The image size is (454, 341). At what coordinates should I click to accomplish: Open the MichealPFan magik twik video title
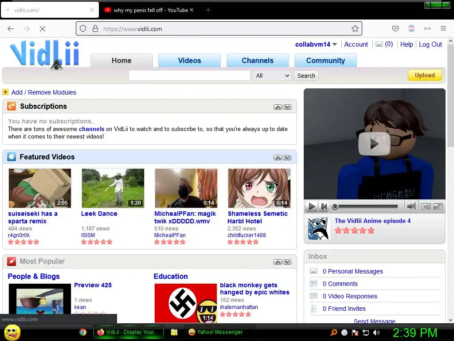pyautogui.click(x=185, y=217)
